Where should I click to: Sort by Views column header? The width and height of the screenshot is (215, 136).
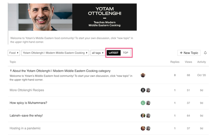click(x=188, y=62)
